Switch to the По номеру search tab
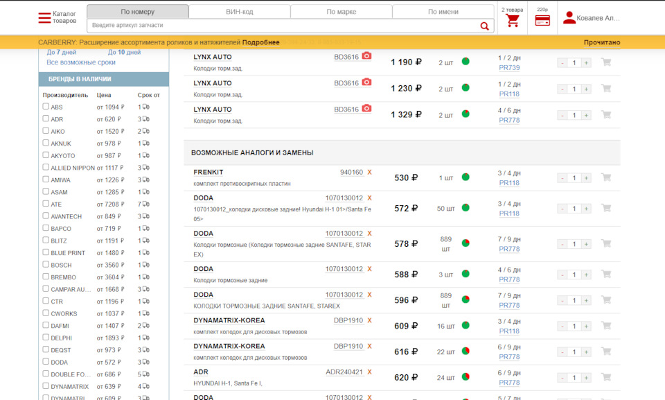 pos(138,12)
